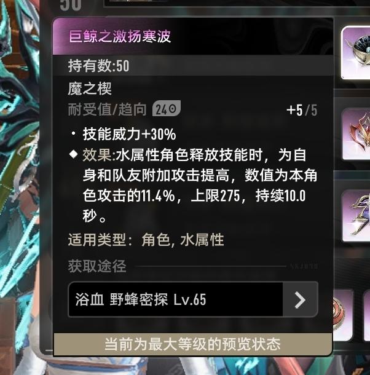This screenshot has height=375, width=370.
Task: Click the bullet dot before 技能威力+30%
Action: [73, 133]
